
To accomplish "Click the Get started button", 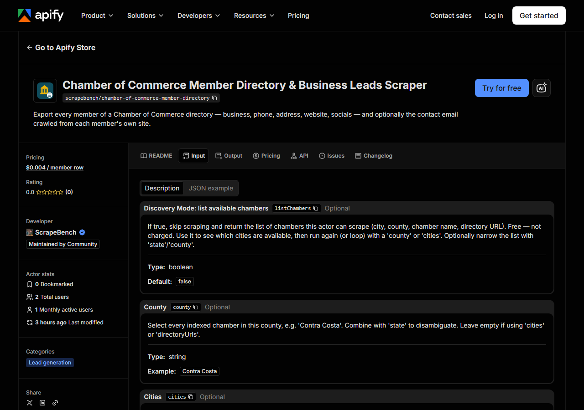I will pyautogui.click(x=539, y=15).
